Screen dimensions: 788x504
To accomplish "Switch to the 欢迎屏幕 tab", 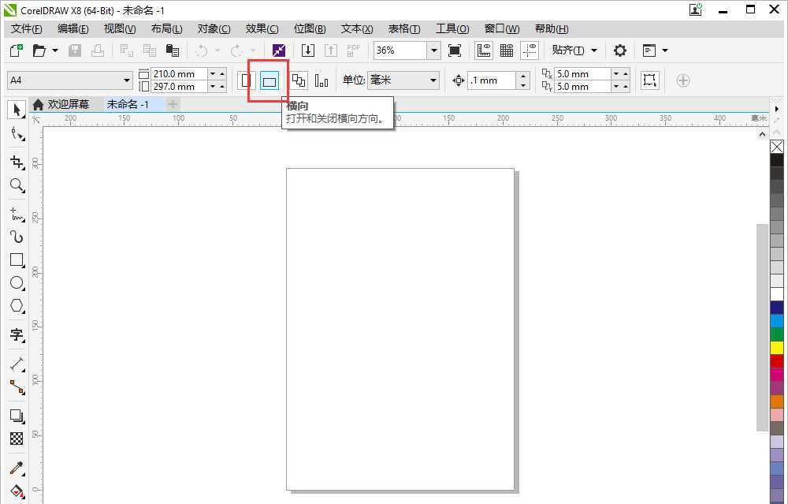I will [x=69, y=103].
